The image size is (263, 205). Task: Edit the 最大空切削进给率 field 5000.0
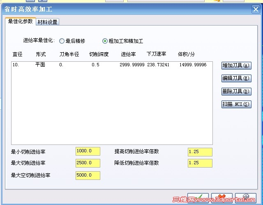coord(88,175)
